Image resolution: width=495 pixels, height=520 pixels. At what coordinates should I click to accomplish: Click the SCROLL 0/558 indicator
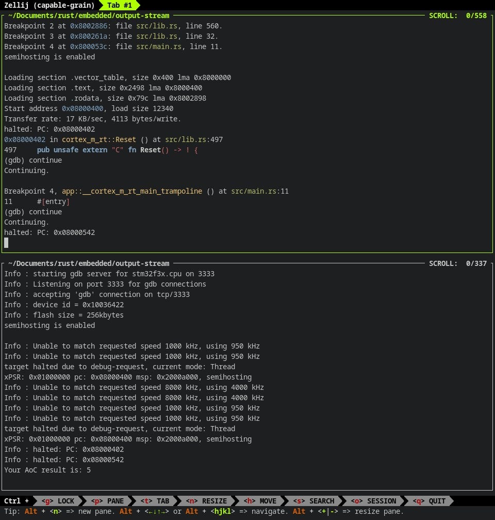[x=458, y=15]
